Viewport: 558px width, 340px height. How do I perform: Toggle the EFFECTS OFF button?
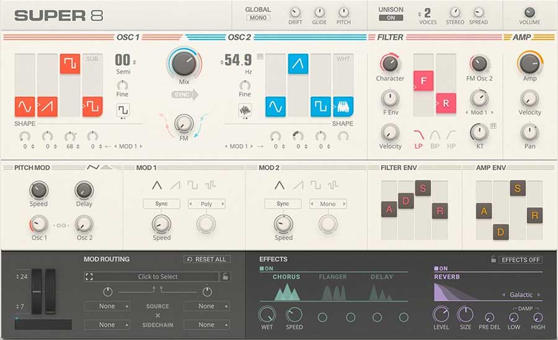click(x=521, y=260)
